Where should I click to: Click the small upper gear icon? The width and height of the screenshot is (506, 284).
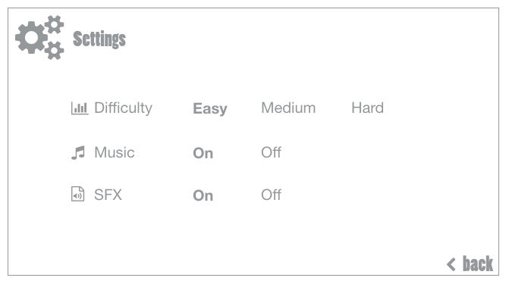[54, 24]
